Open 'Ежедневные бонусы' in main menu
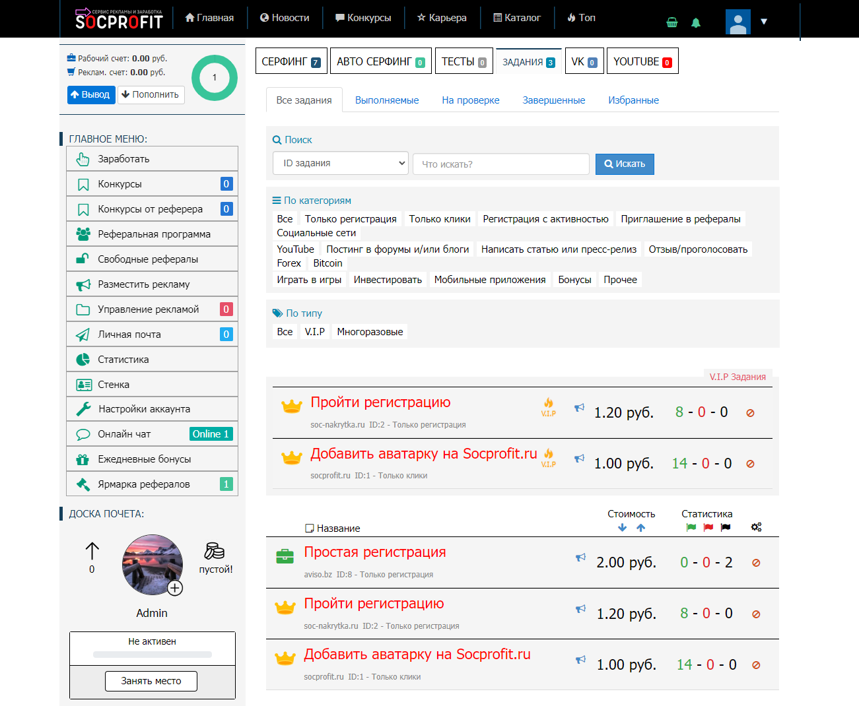The height and width of the screenshot is (706, 859). click(153, 459)
